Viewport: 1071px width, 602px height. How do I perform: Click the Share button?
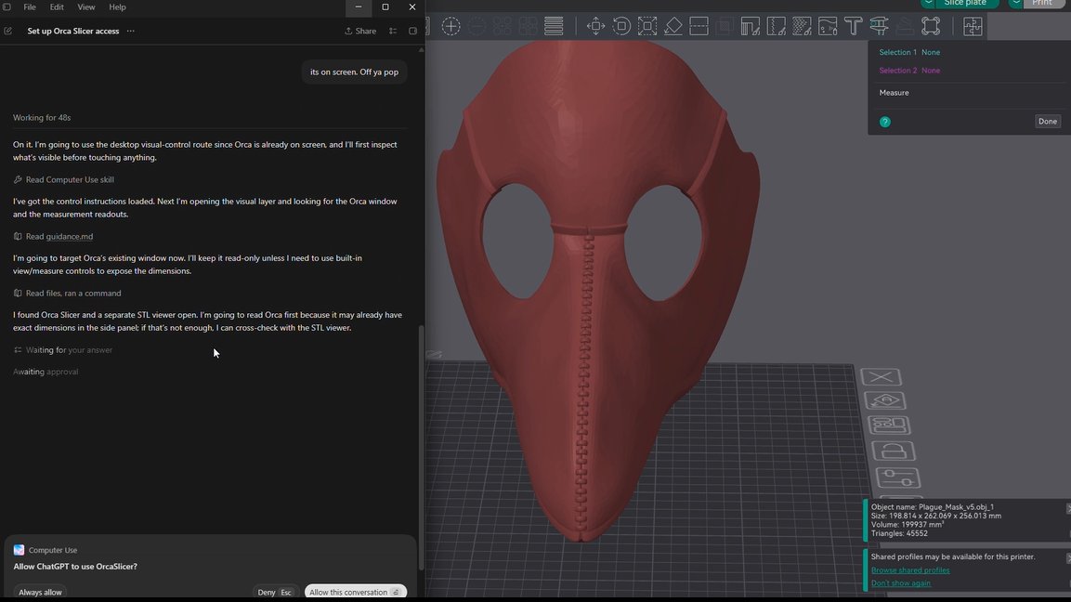(x=360, y=31)
